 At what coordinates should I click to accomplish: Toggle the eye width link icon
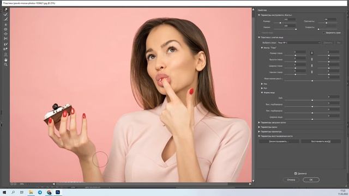pos(312,65)
